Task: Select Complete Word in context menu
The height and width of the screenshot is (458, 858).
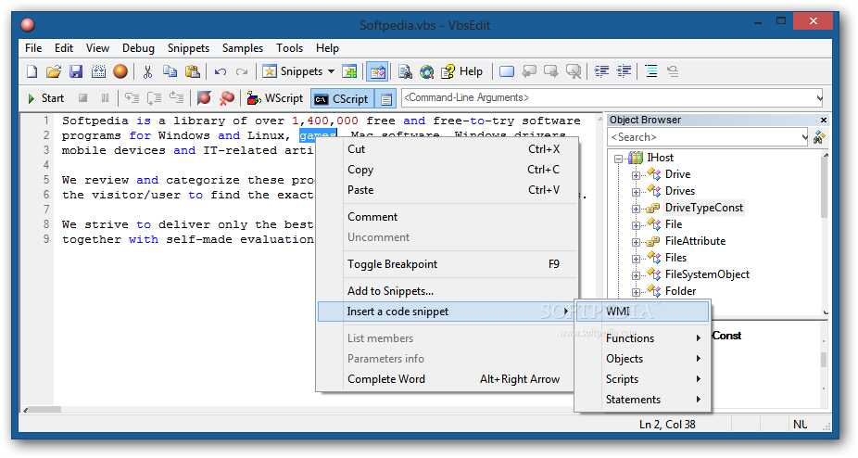Action: tap(447, 379)
